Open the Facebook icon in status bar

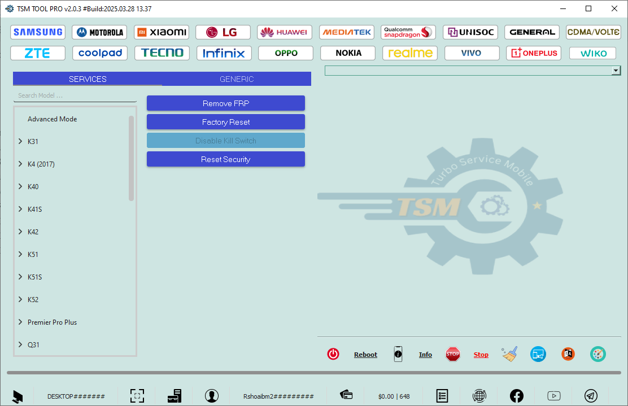(x=517, y=396)
